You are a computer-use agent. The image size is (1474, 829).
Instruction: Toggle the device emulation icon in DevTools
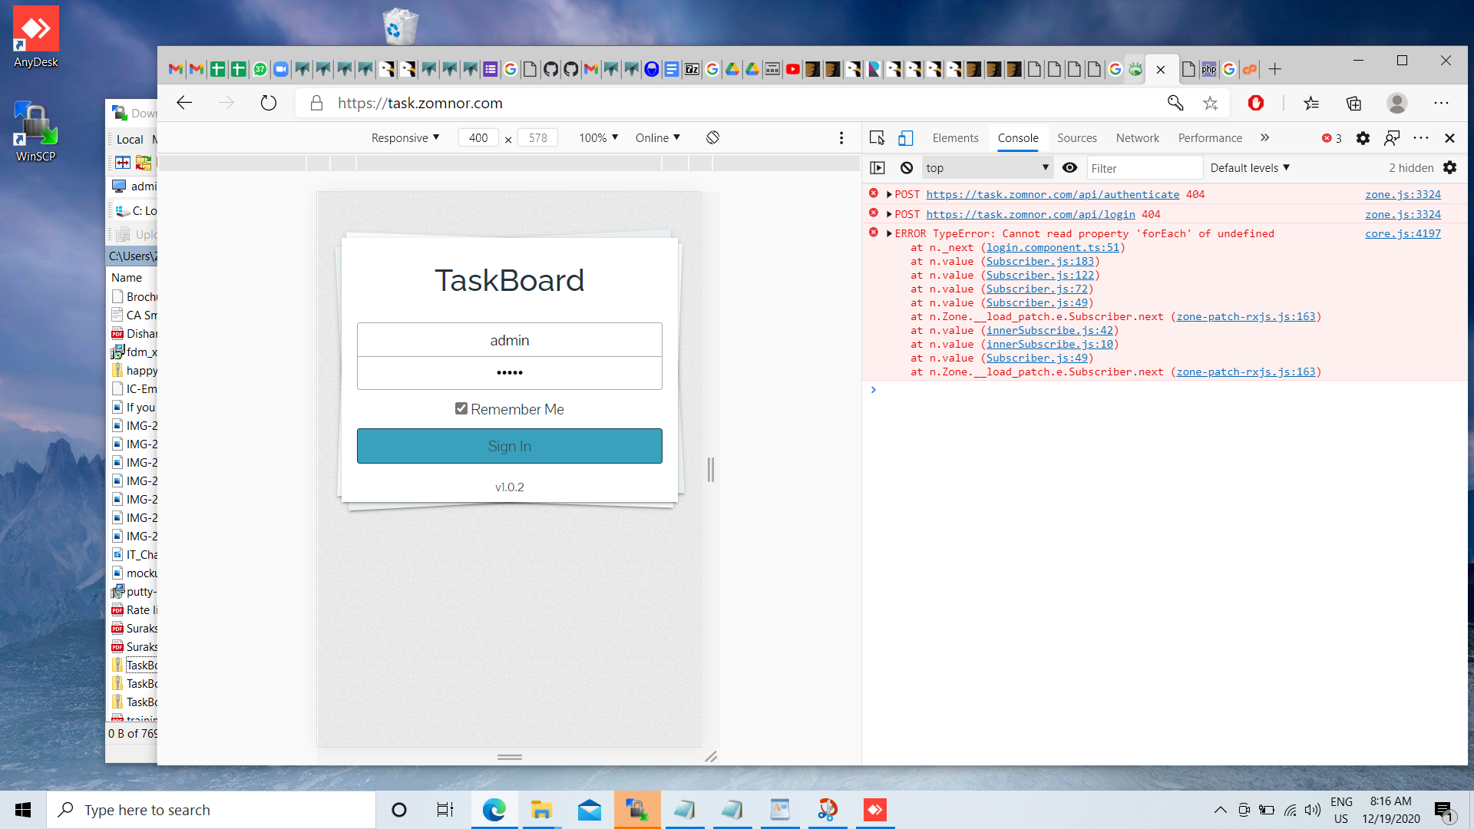(906, 137)
